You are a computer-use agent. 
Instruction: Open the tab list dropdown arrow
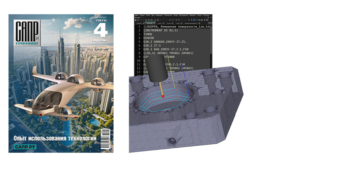(x=208, y=18)
